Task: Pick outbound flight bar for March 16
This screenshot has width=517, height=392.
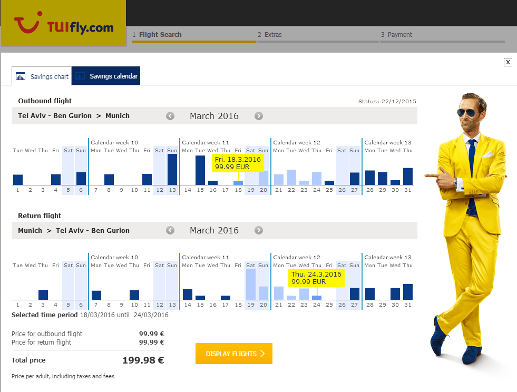Action: (x=213, y=183)
